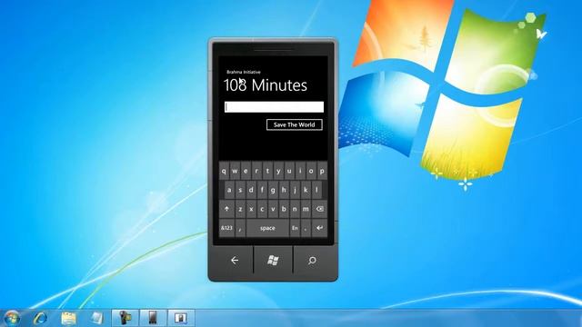Viewport: 582px width, 327px height.
Task: Tap the c key on the keyboard
Action: (262, 209)
